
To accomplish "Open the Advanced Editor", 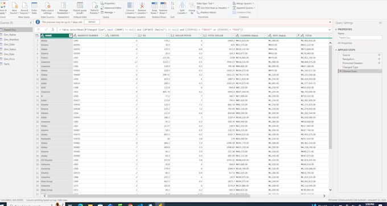I will [x=111, y=8].
